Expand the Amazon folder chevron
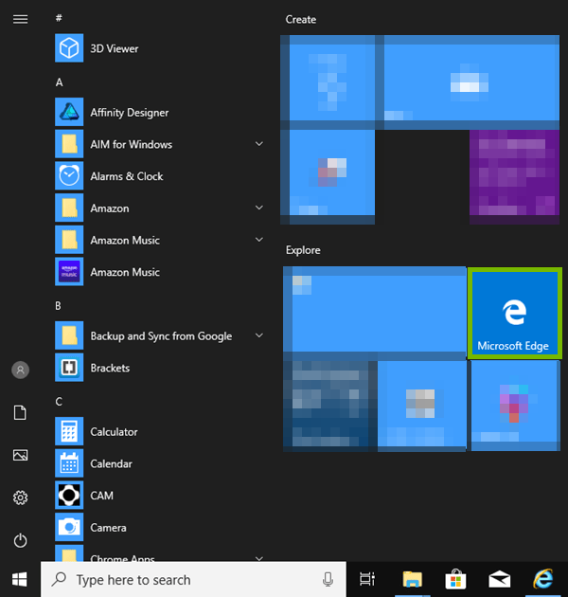This screenshot has width=568, height=597. (x=259, y=208)
